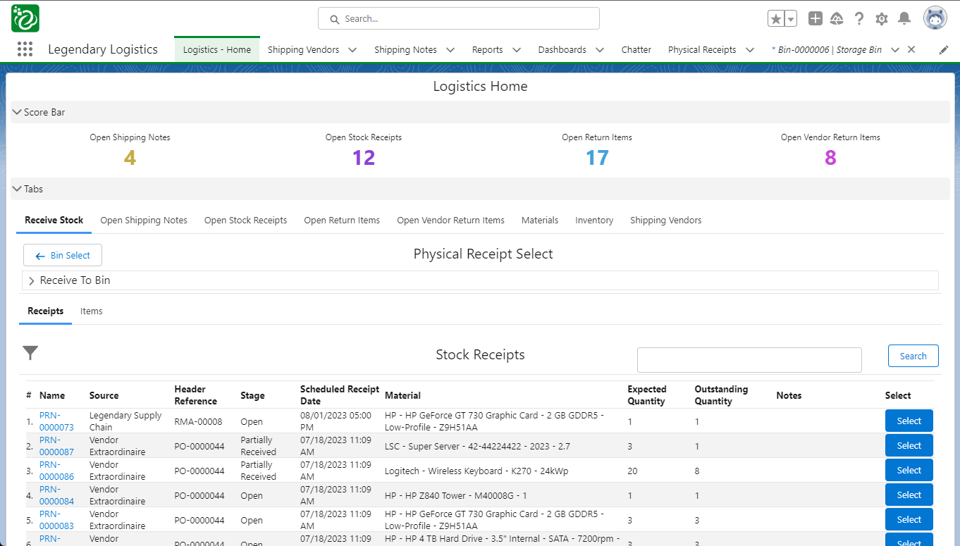The height and width of the screenshot is (546, 960).
Task: Click the Legendary Supply Chain source cell
Action: [x=125, y=421]
